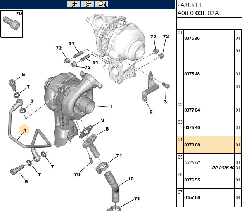Click the diagram code A08 0 03L 02A

coord(198,13)
